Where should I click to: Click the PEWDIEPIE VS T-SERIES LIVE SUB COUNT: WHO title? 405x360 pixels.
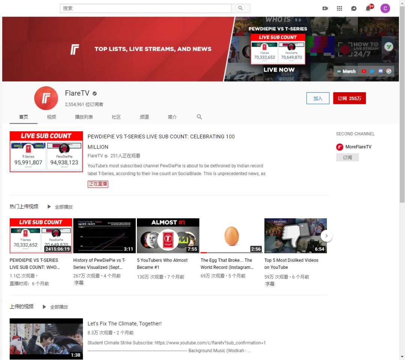point(34,264)
